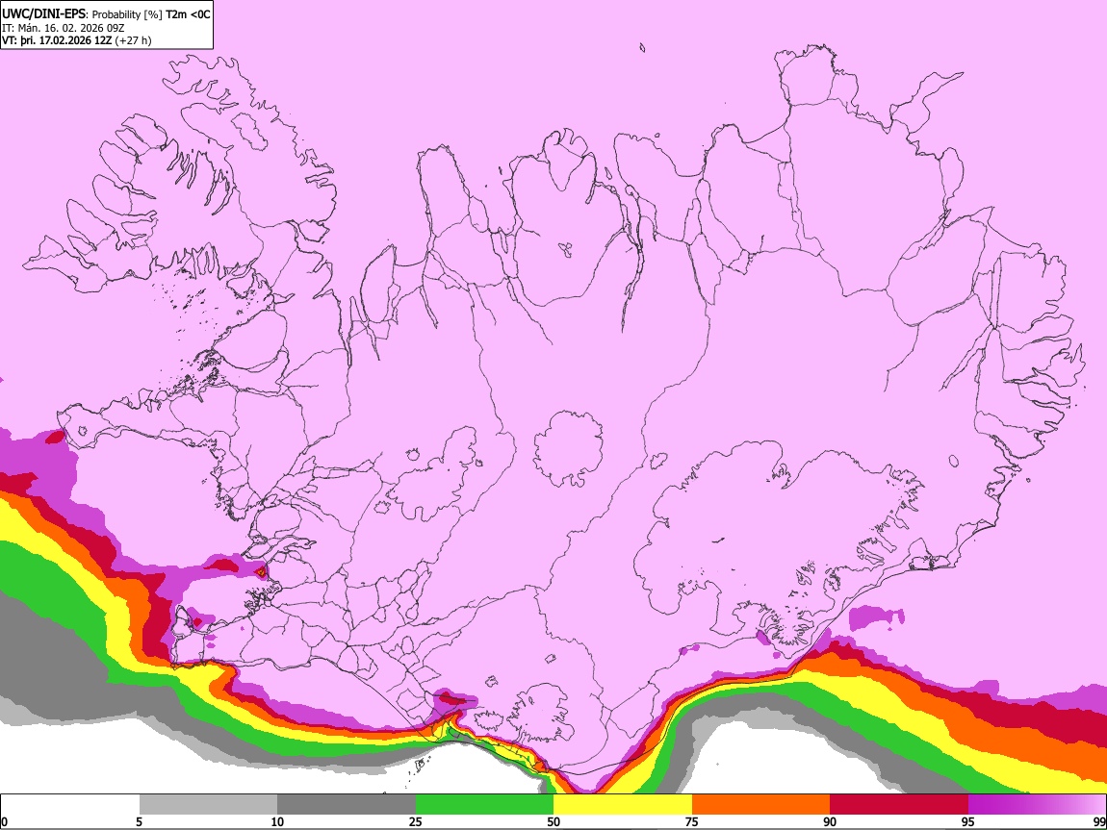
Task: Click the 'IT: Mán. 16. 02. 2026 09Z' line
Action: [64, 28]
